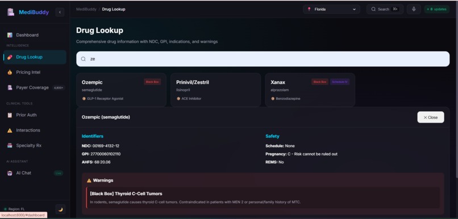Click the MediBuddy breadcrumb link
This screenshot has height=219, width=458.
tap(86, 9)
